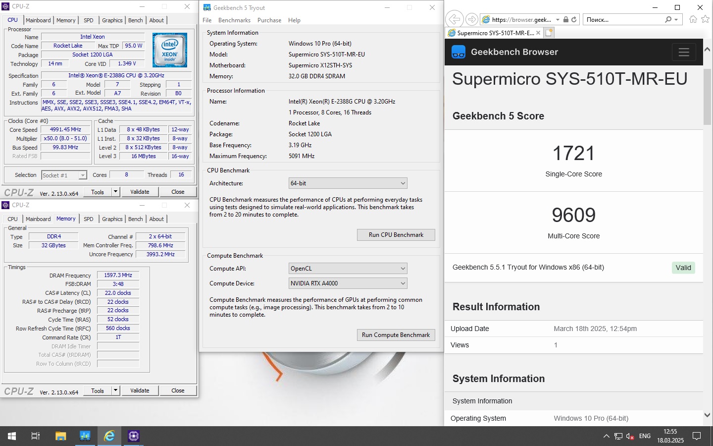Click the top CPU-Z window title icon

(x=6, y=6)
